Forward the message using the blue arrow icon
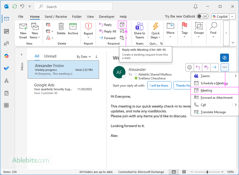The width and height of the screenshot is (239, 175). pyautogui.click(x=214, y=67)
